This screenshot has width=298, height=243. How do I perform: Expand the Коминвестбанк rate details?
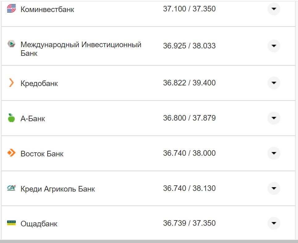tap(274, 9)
